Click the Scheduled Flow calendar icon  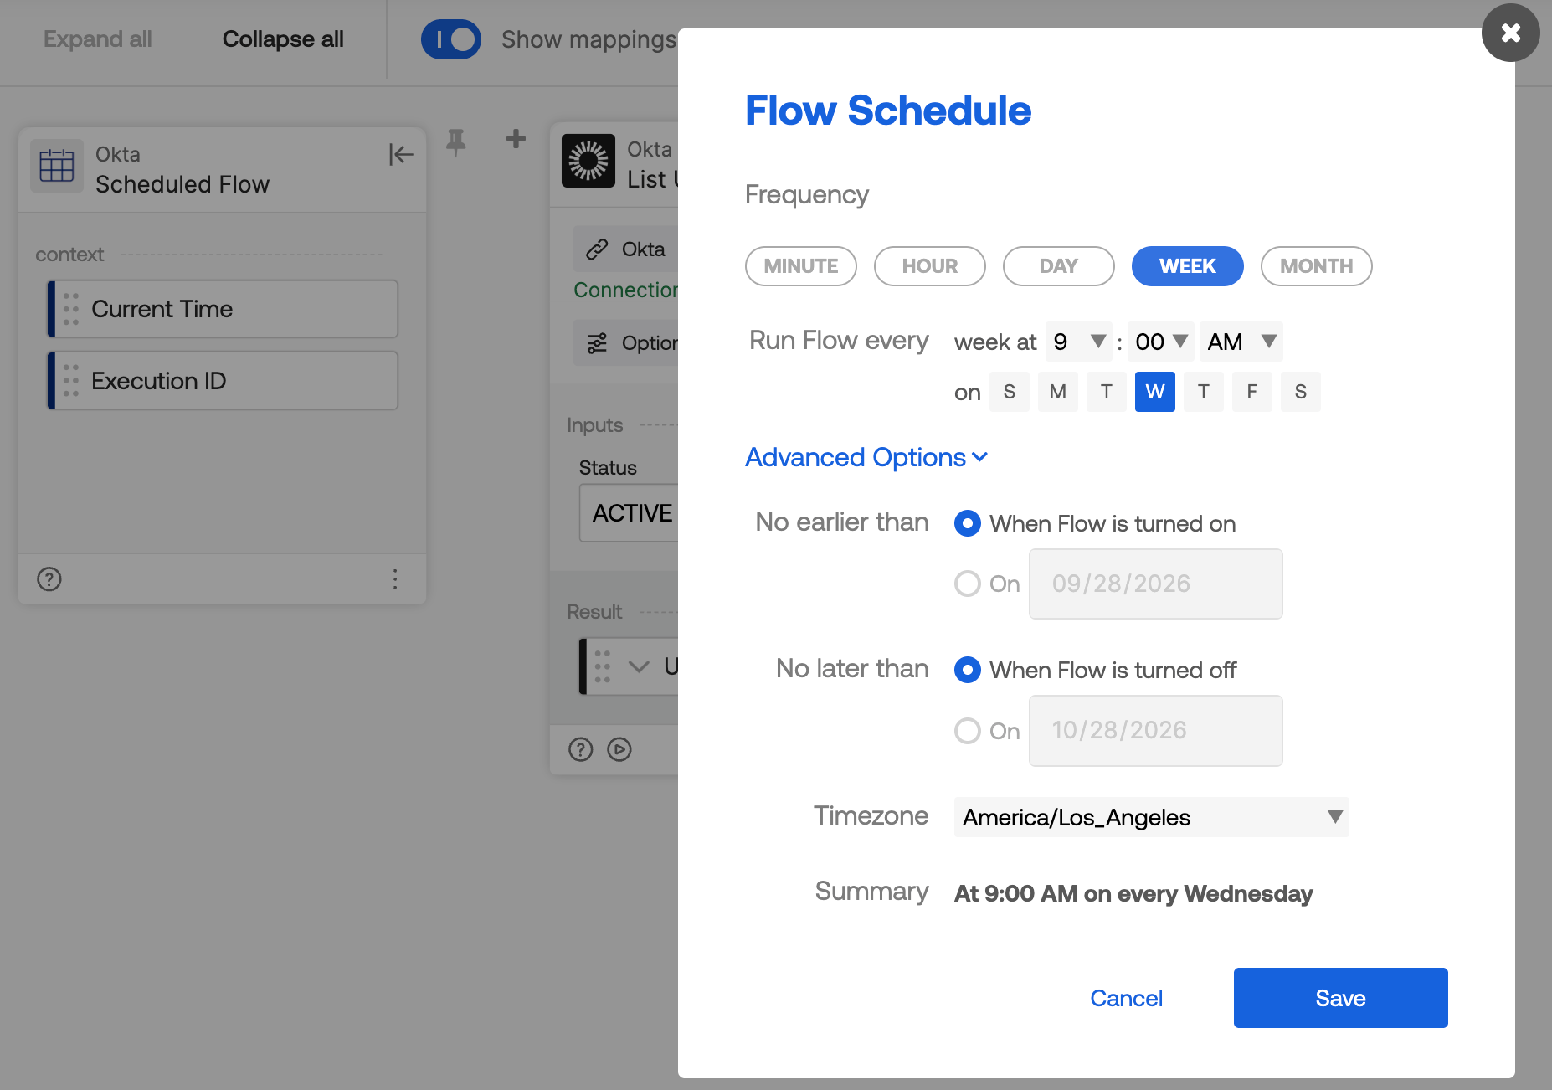[57, 166]
